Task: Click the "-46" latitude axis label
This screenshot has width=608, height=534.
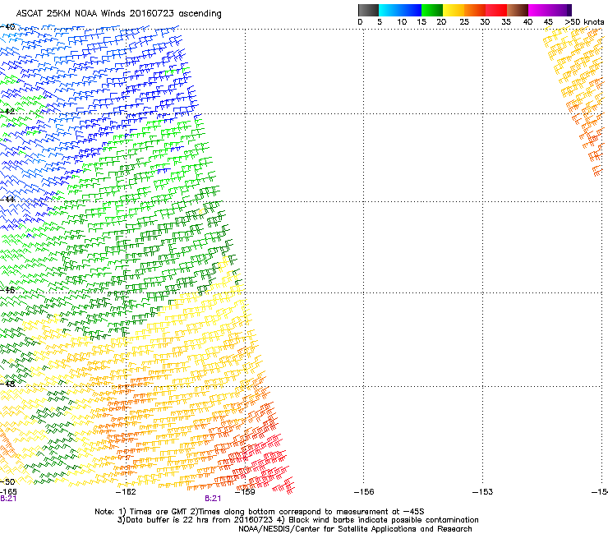Action: [7, 290]
